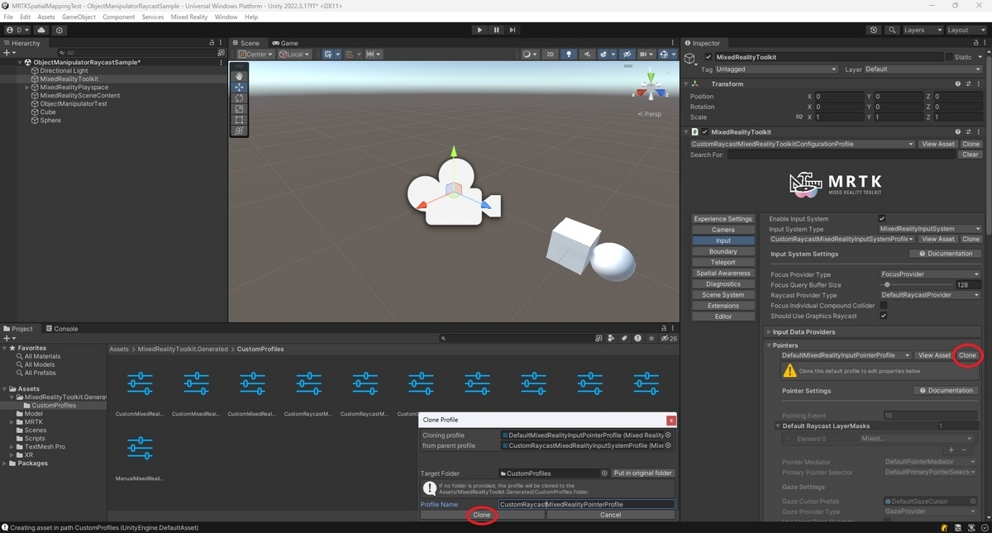Select the Hand view tool in Scene

[239, 76]
